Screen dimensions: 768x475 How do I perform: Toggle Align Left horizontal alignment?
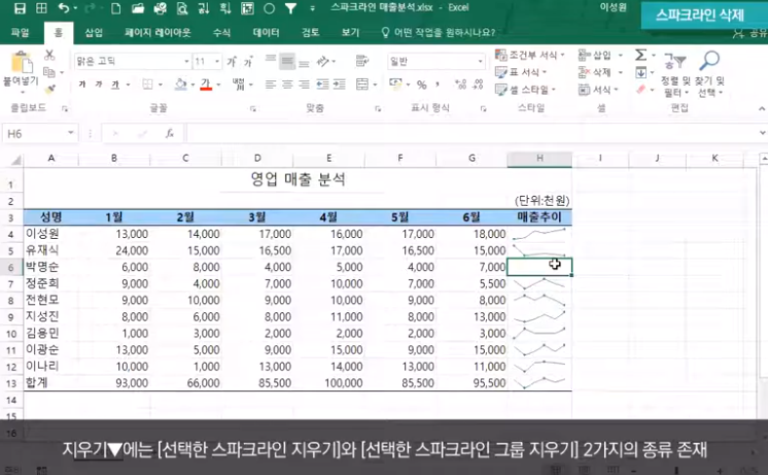(270, 84)
